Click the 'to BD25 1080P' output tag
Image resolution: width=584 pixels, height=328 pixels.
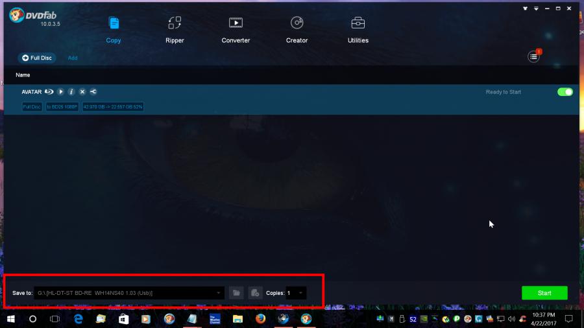(x=62, y=107)
